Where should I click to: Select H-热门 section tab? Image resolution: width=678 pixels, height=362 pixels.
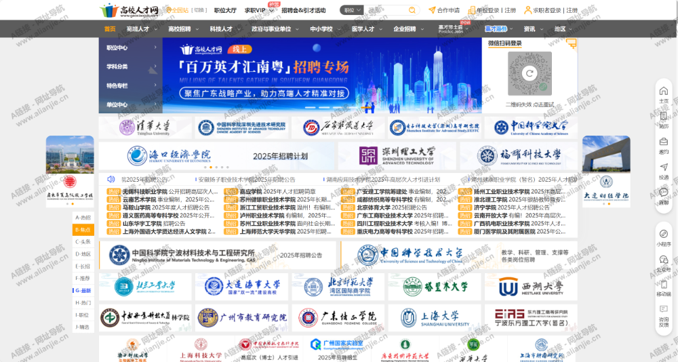pos(83,303)
